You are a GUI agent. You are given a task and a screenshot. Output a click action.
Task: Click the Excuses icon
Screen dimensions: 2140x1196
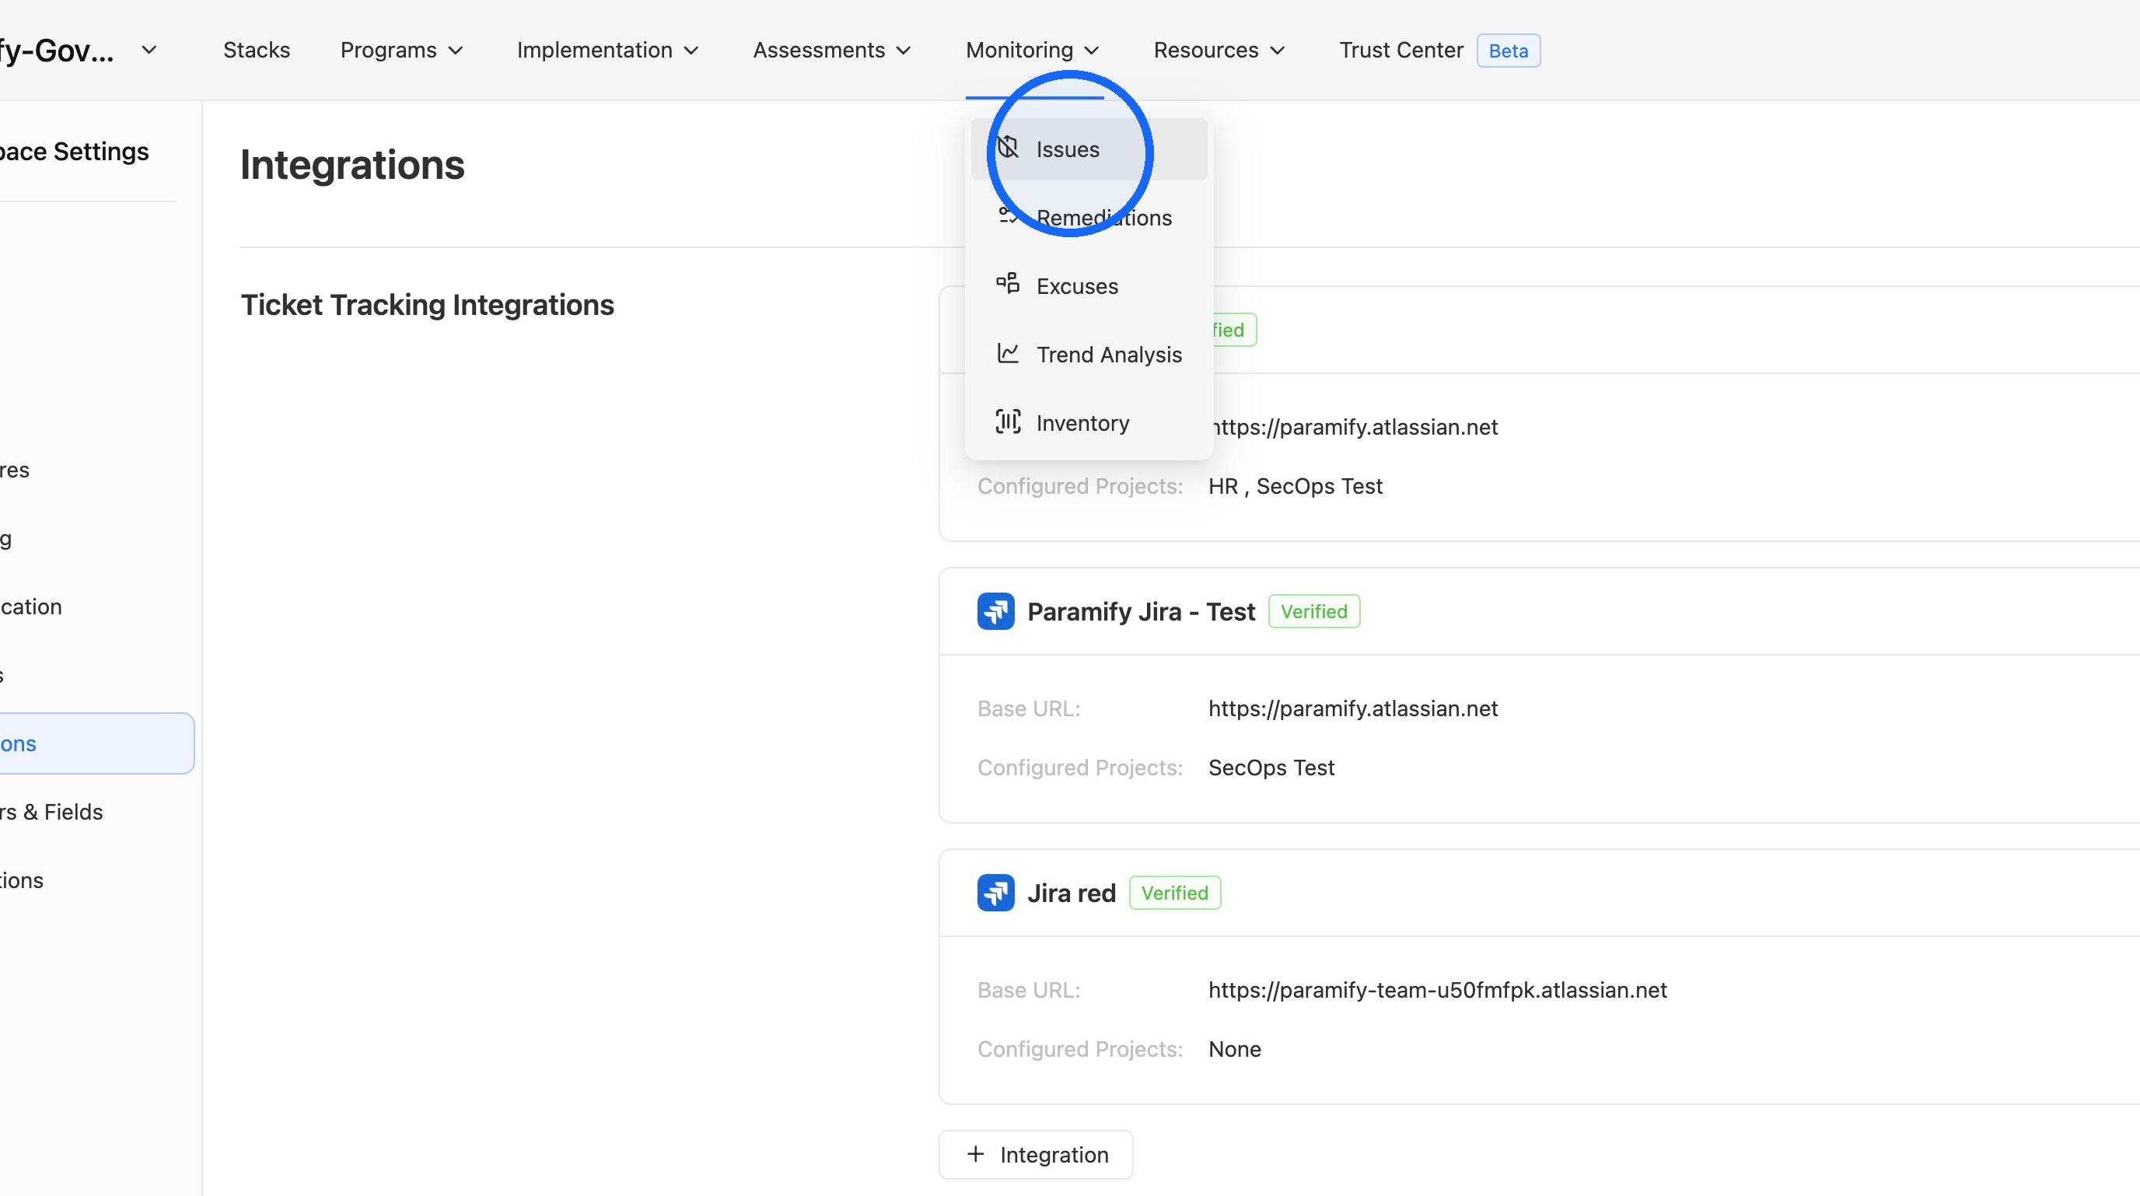[x=1008, y=284]
